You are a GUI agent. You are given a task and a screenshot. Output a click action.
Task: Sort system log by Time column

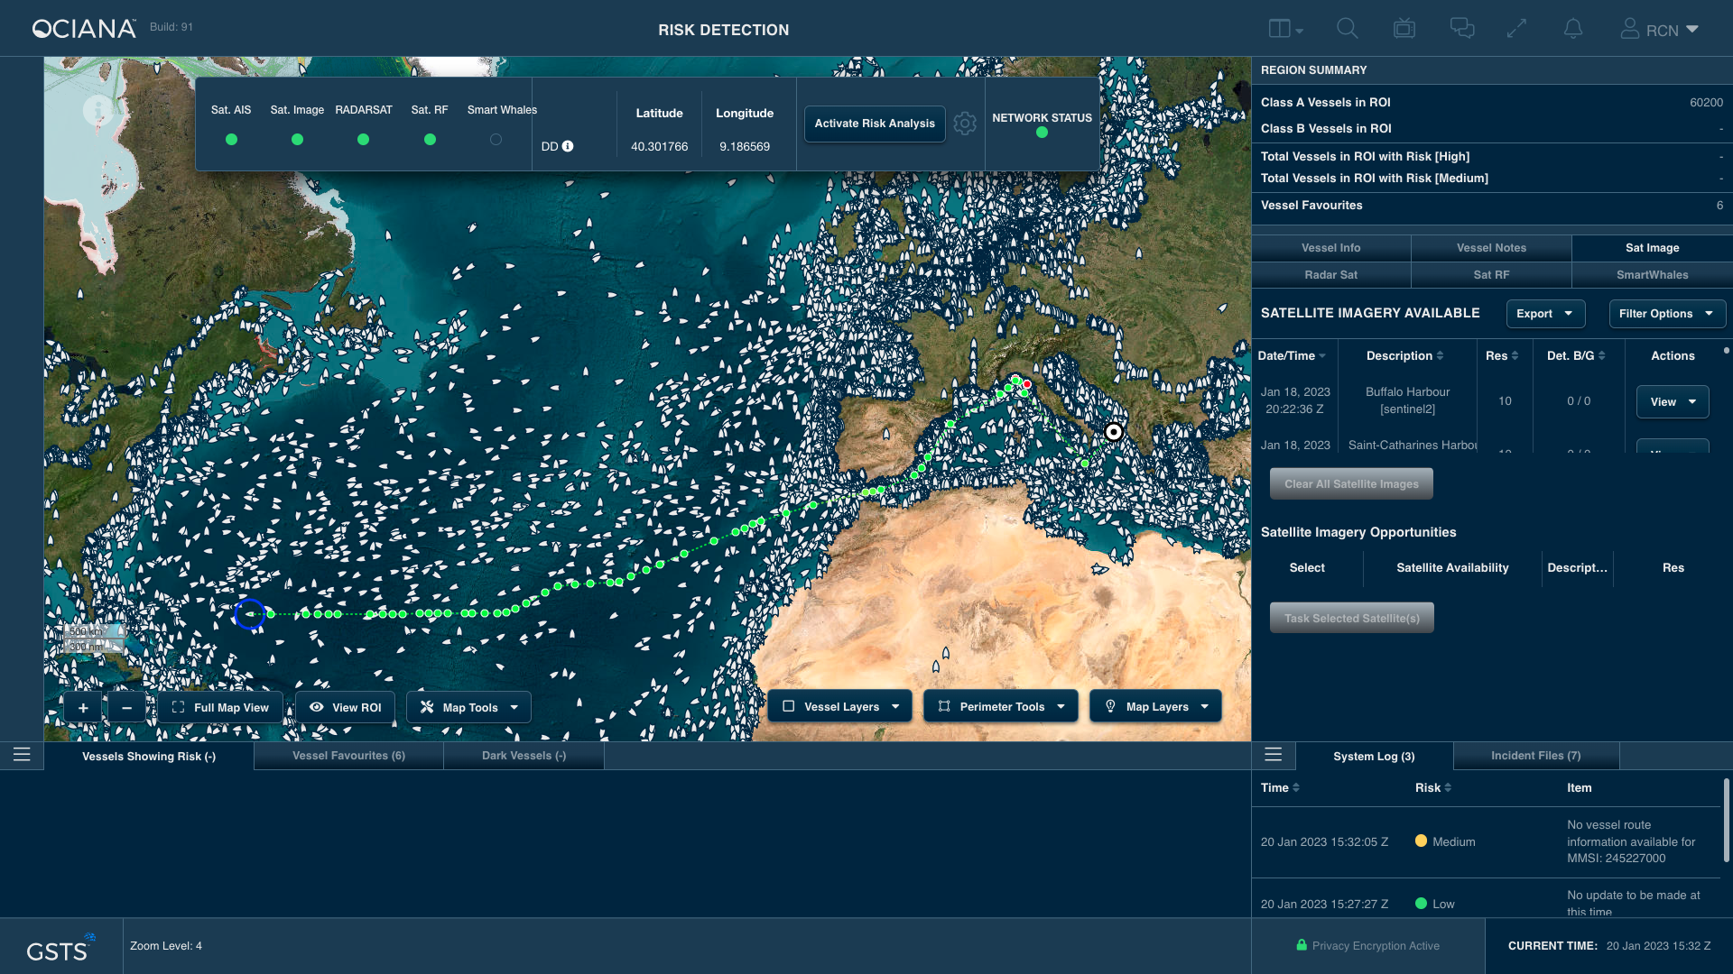[1280, 788]
